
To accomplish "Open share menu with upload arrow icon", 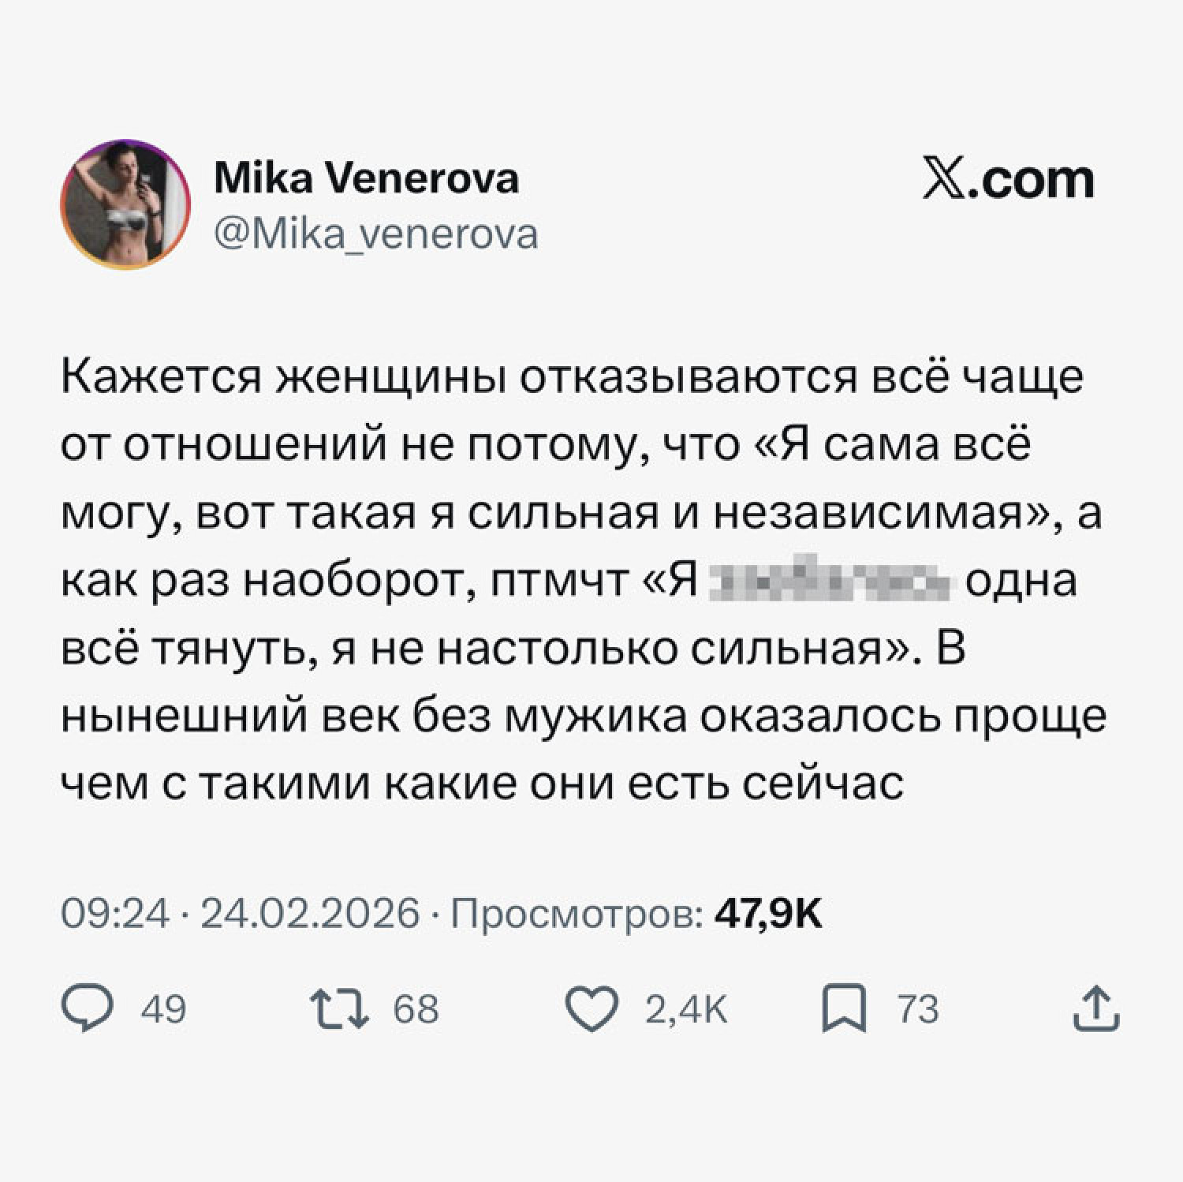I will coord(1096,1009).
